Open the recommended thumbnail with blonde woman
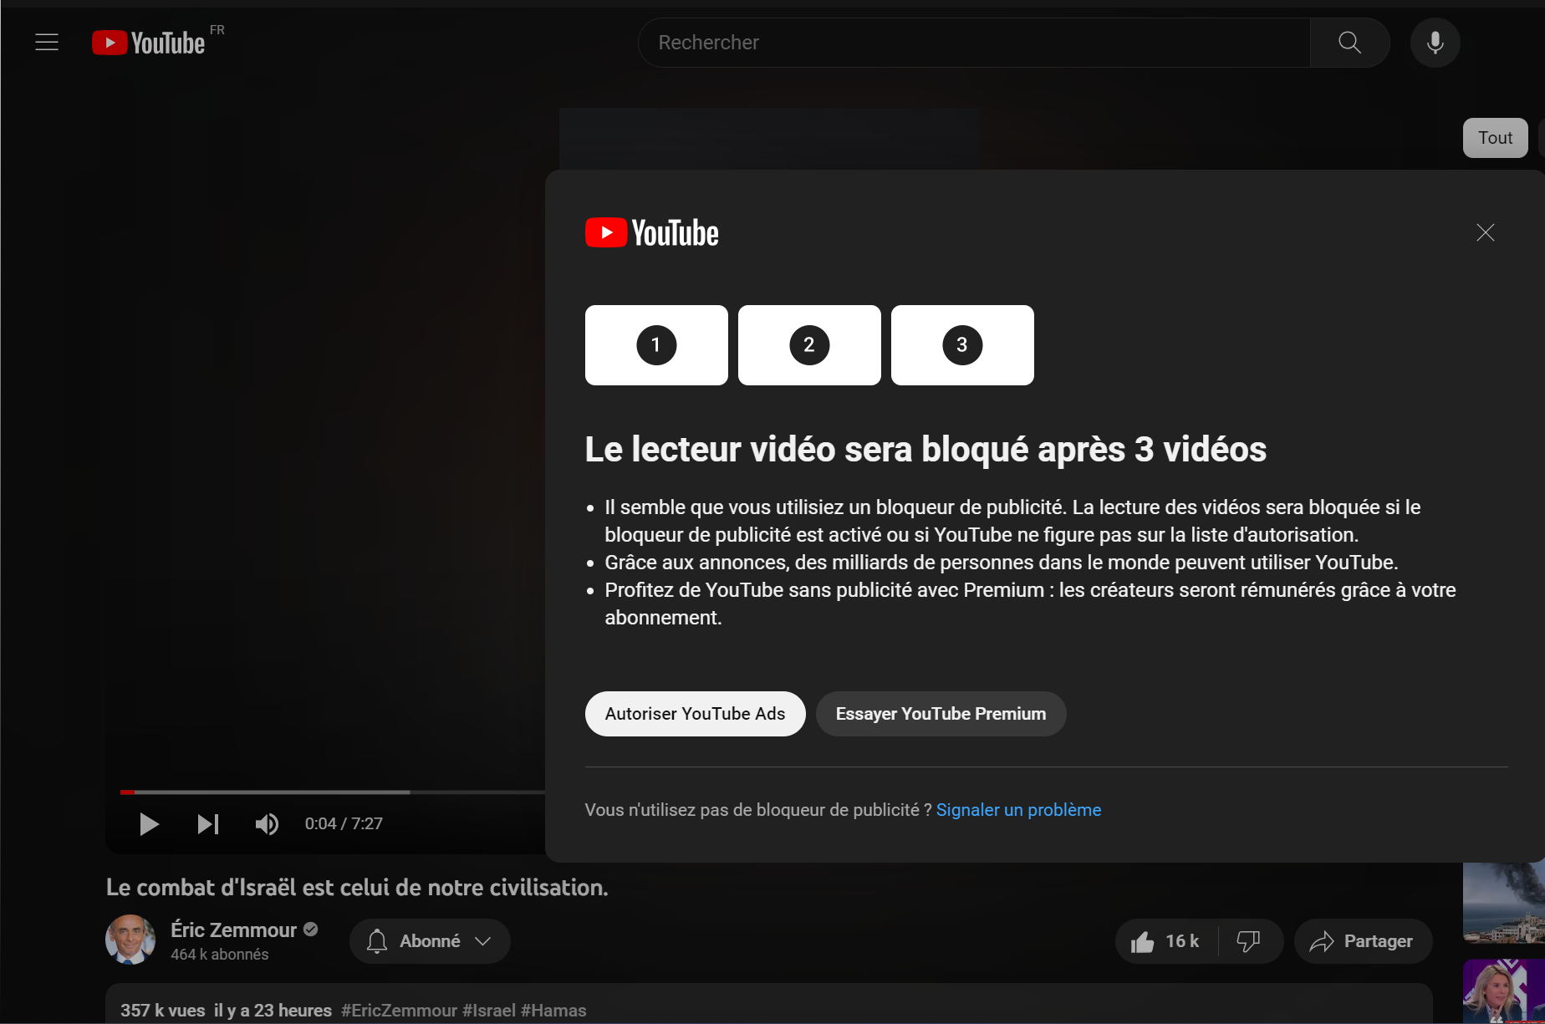The height and width of the screenshot is (1024, 1545). [x=1503, y=991]
